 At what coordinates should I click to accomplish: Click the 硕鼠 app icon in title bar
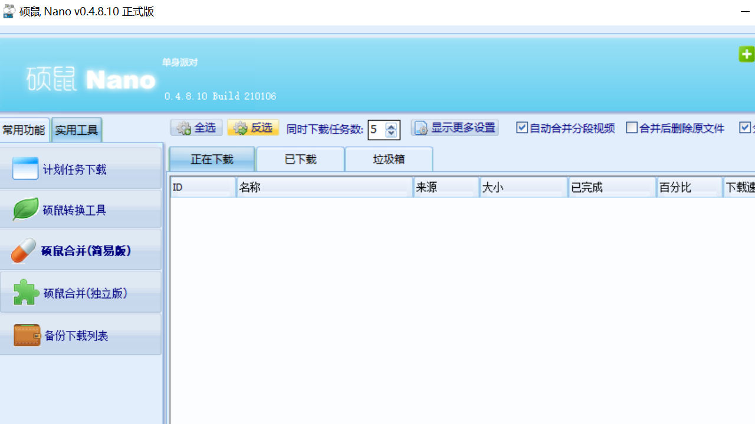click(x=9, y=11)
